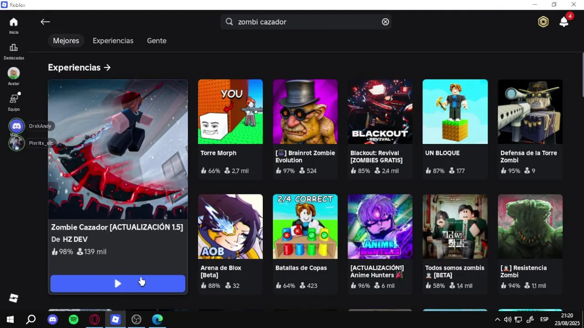Open the Avatar sidebar icon
Viewport: 584px width, 328px height.
click(x=14, y=73)
